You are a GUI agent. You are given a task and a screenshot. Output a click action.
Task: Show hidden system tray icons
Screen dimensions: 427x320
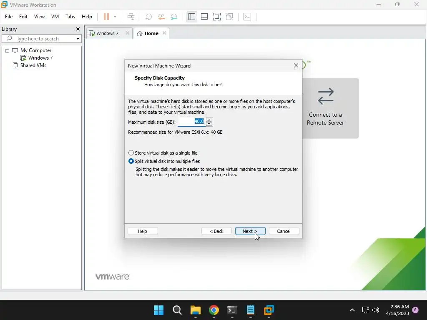coord(352,310)
